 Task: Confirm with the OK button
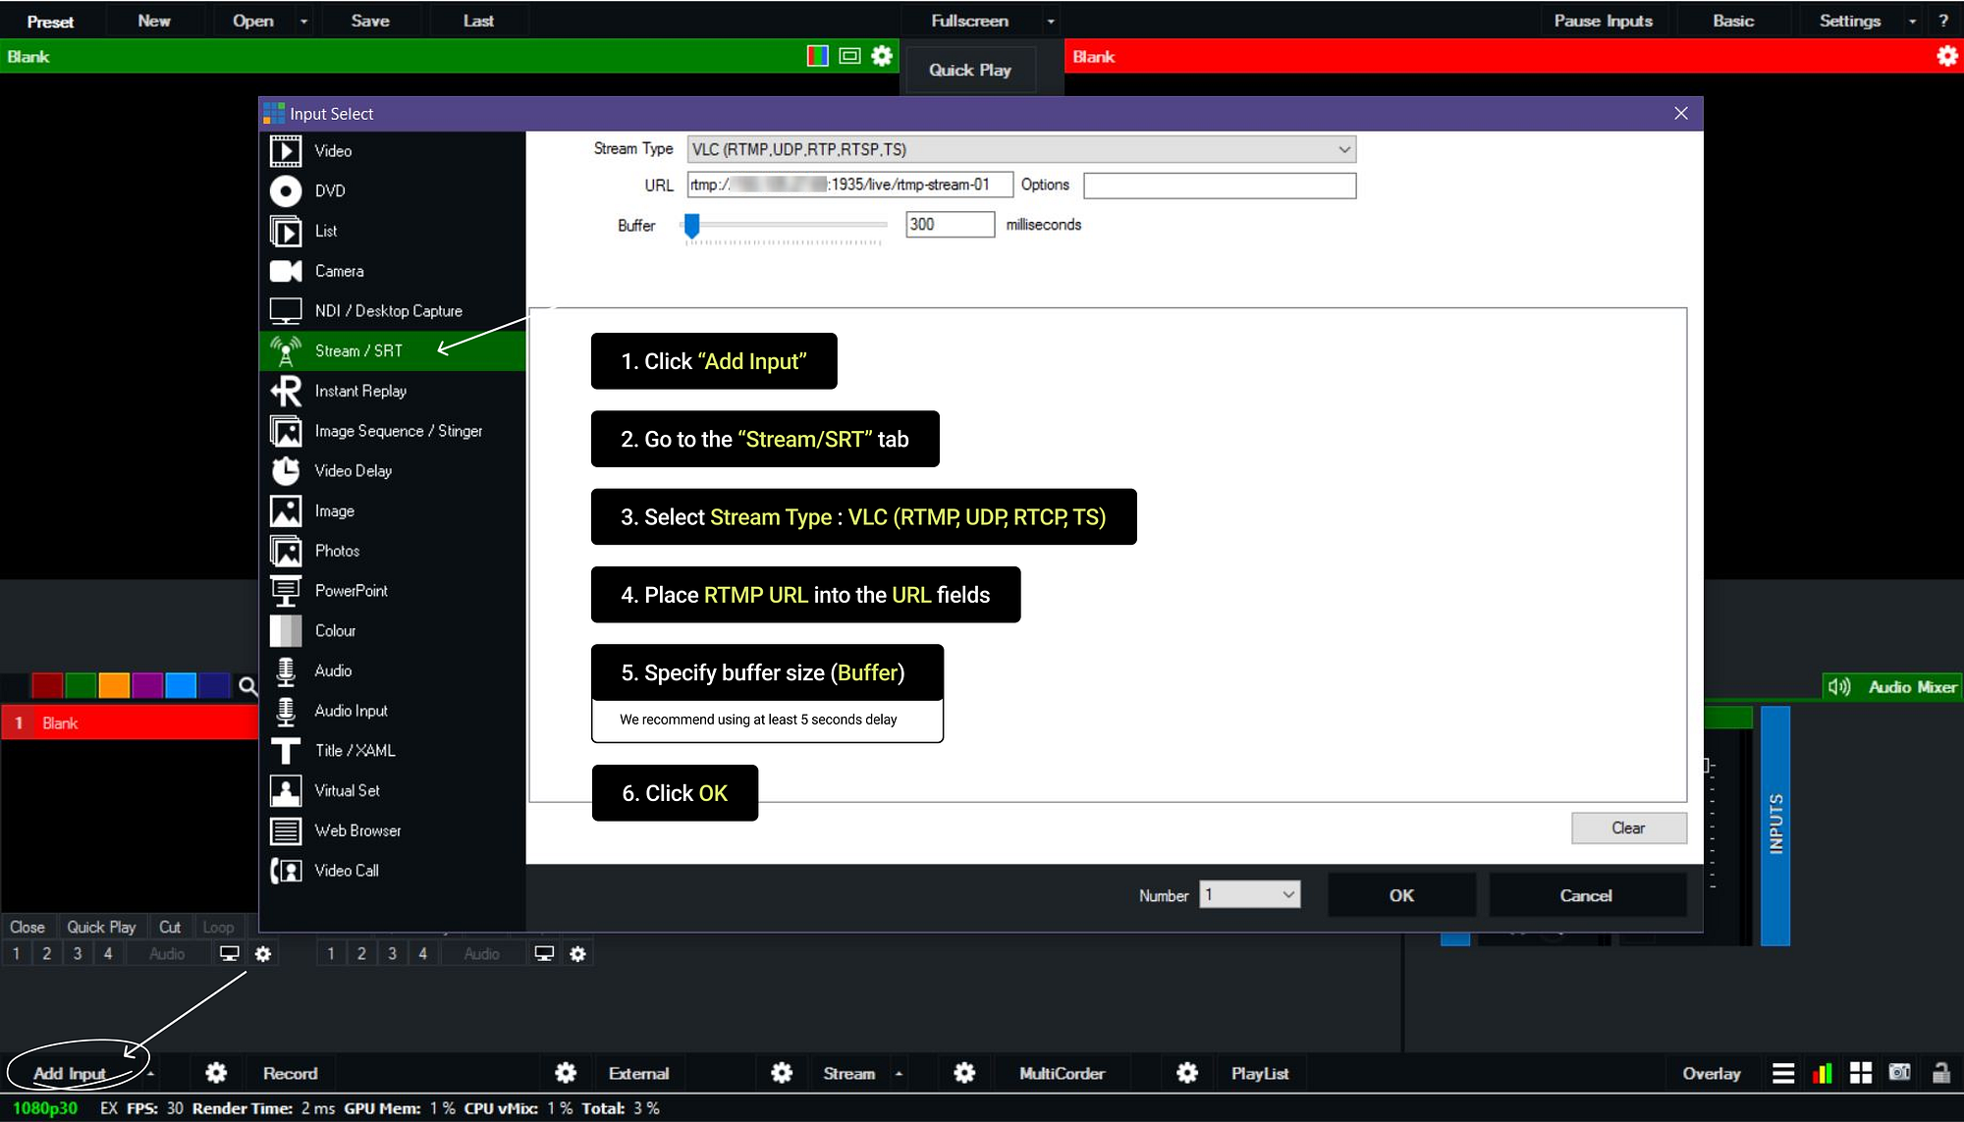[x=1401, y=895]
